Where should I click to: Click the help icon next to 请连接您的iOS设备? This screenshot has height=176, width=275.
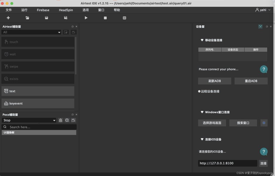pos(264,152)
